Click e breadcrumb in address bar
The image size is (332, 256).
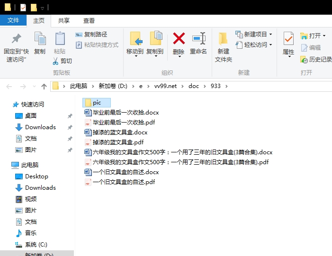point(141,86)
